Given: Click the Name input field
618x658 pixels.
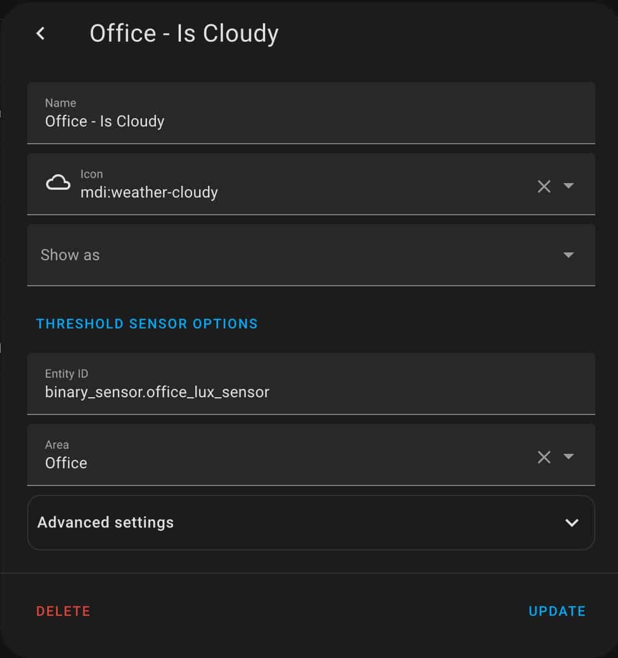Looking at the screenshot, I should click(x=311, y=113).
